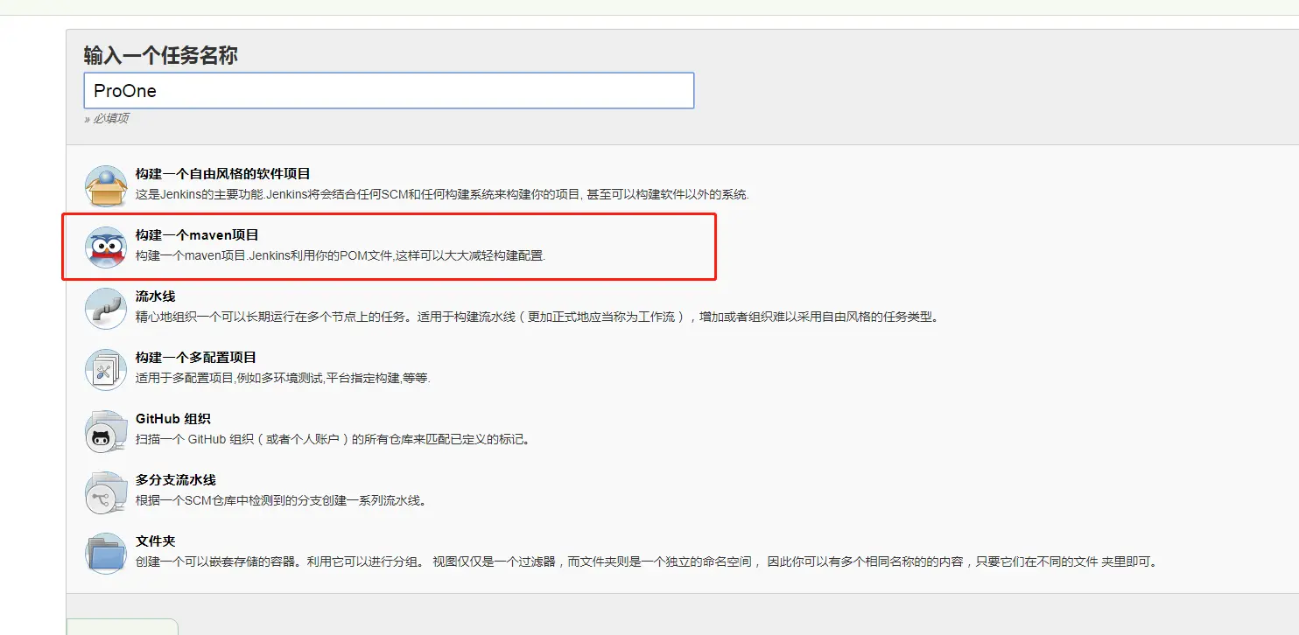The width and height of the screenshot is (1299, 635).
Task: Click the 流水线 pipe icon
Action: tap(106, 308)
